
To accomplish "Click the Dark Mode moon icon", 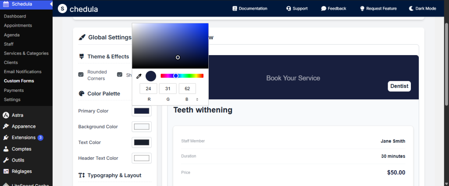I will point(411,8).
